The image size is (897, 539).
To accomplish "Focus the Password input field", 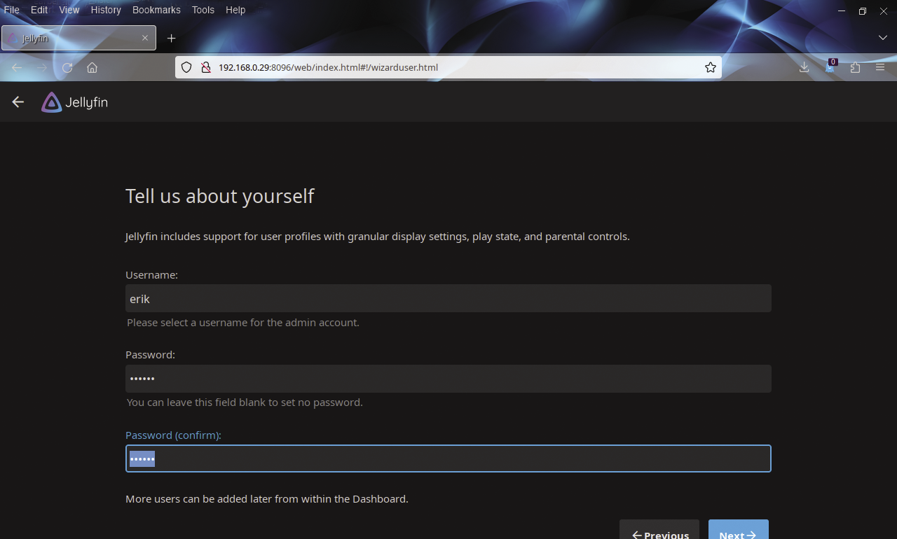I will point(448,379).
